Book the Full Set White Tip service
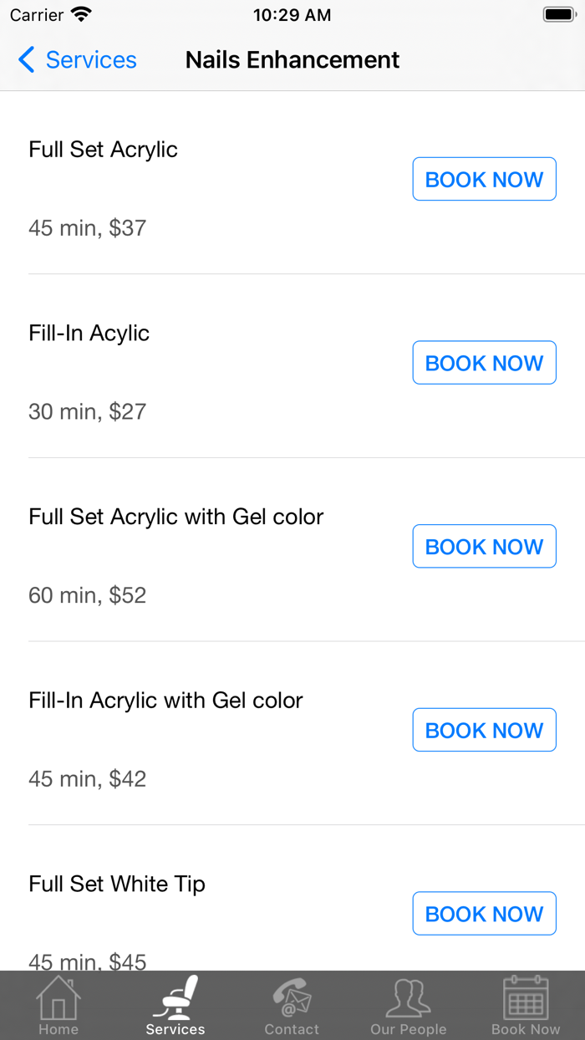585x1040 pixels. 484,914
